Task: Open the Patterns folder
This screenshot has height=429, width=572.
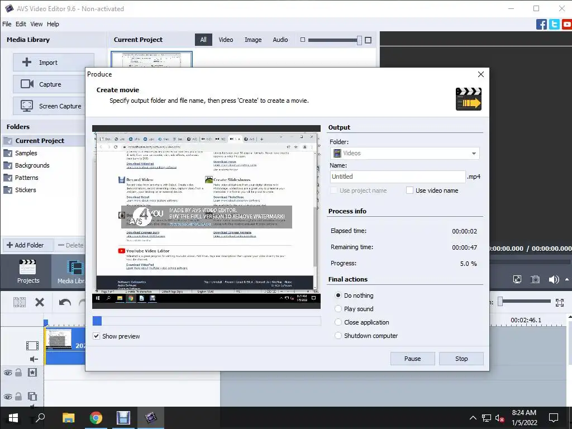Action: point(26,178)
